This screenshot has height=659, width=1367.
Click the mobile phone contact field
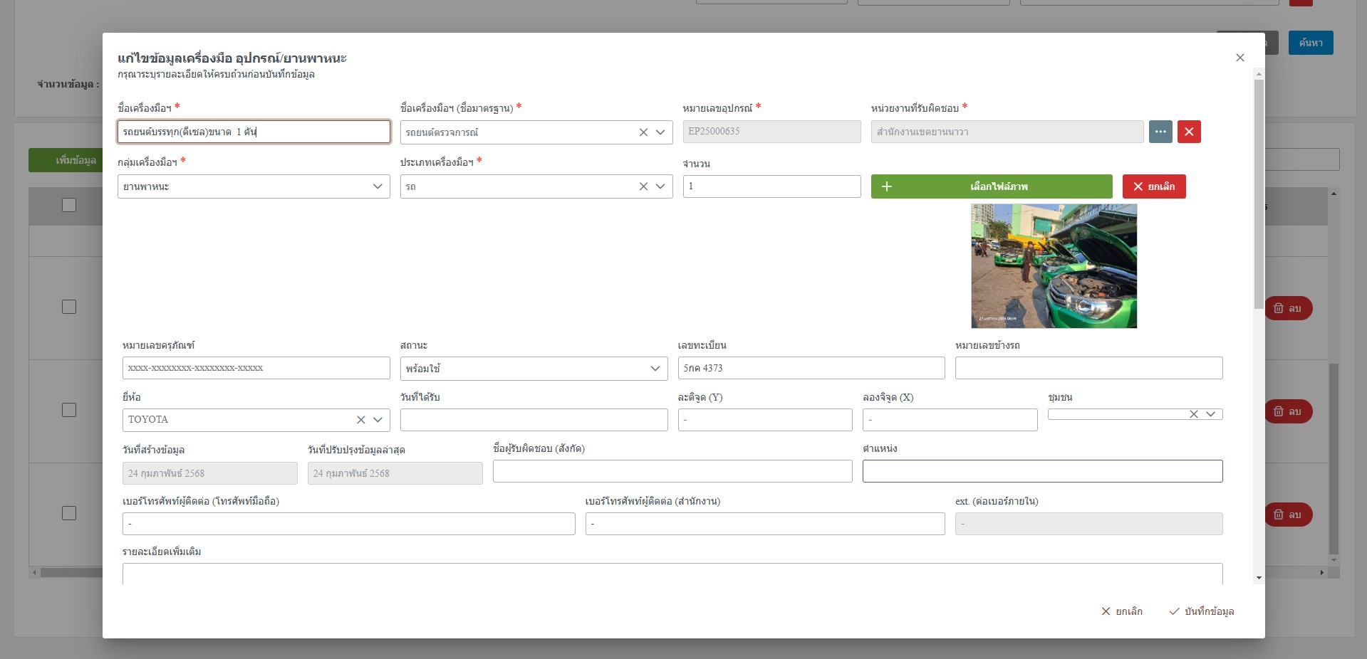(x=349, y=524)
